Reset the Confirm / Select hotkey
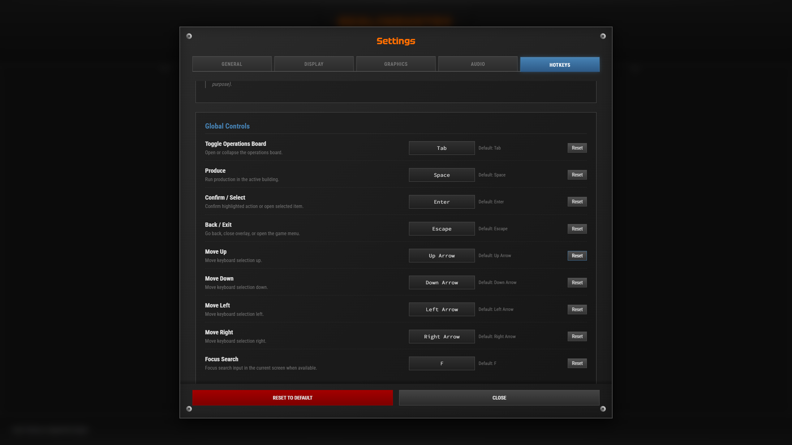The width and height of the screenshot is (792, 445). pyautogui.click(x=577, y=201)
